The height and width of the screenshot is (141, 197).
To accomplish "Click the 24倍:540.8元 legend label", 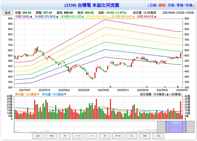I will pyautogui.click(x=145, y=17).
